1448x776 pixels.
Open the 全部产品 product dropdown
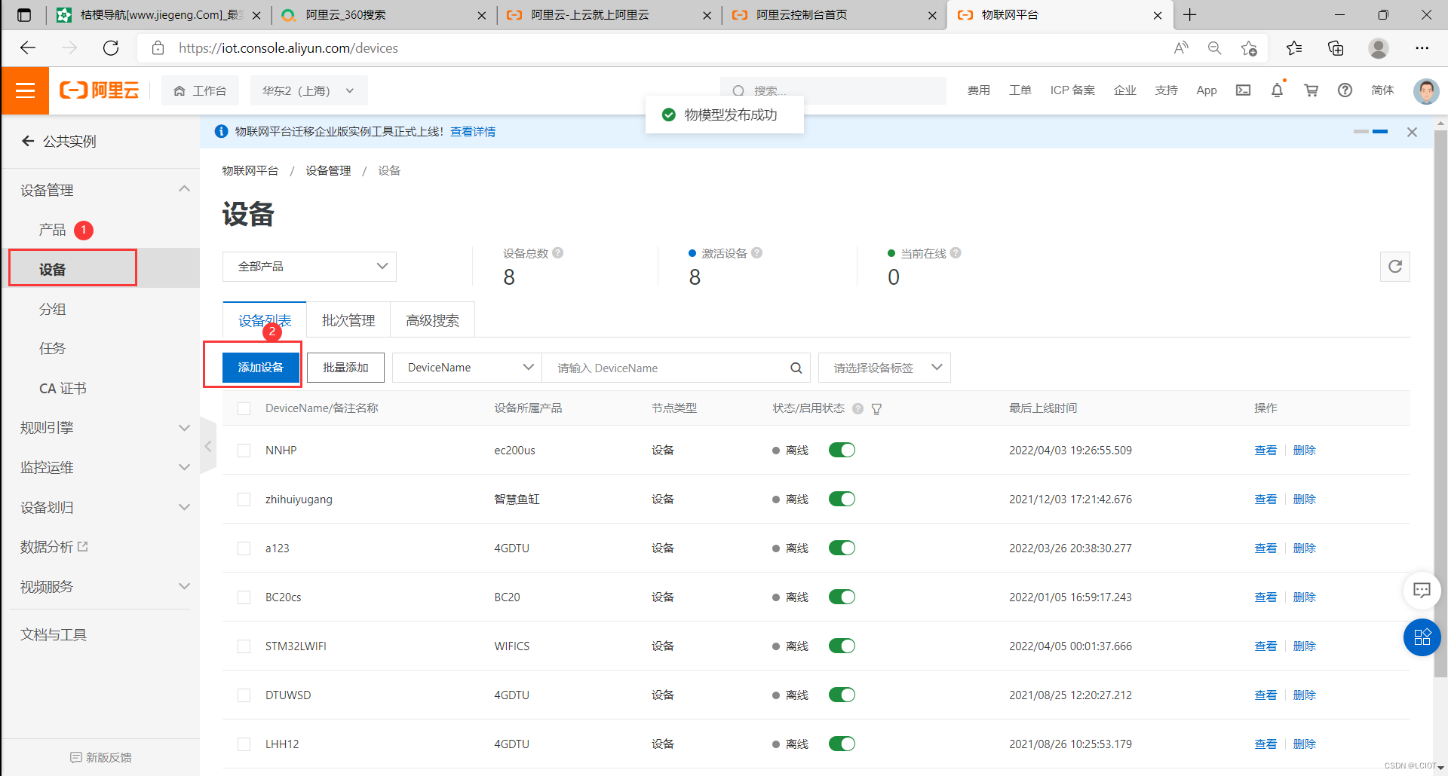[309, 267]
